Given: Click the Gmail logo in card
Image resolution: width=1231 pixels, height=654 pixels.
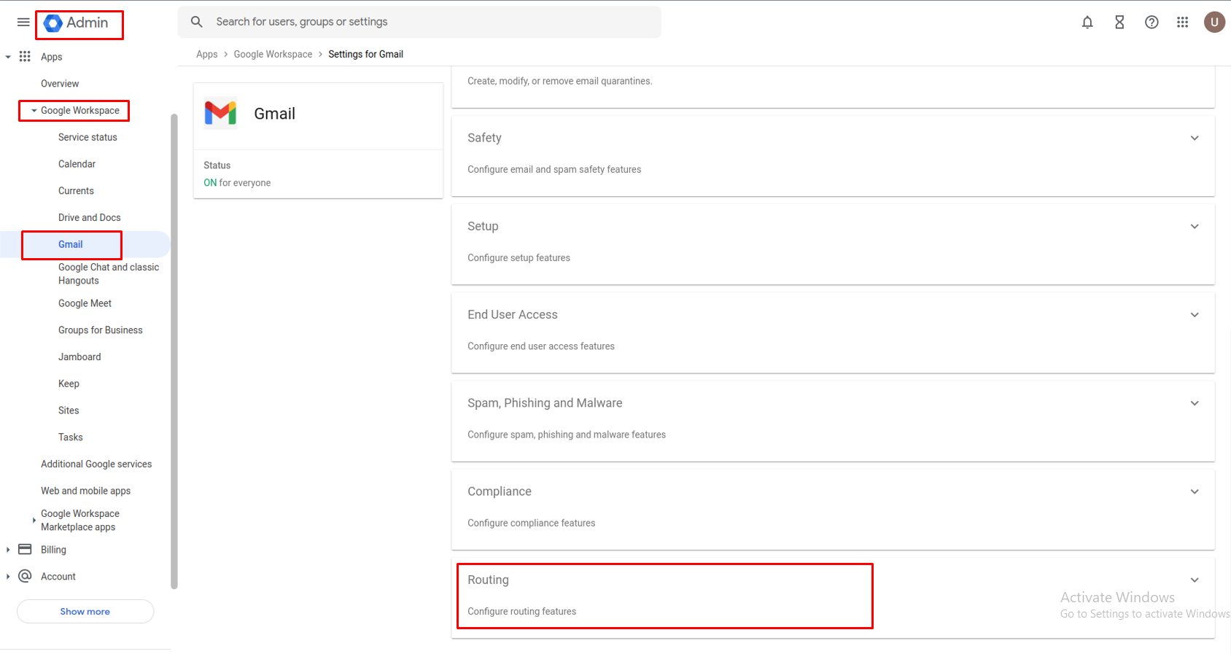Looking at the screenshot, I should pyautogui.click(x=220, y=113).
